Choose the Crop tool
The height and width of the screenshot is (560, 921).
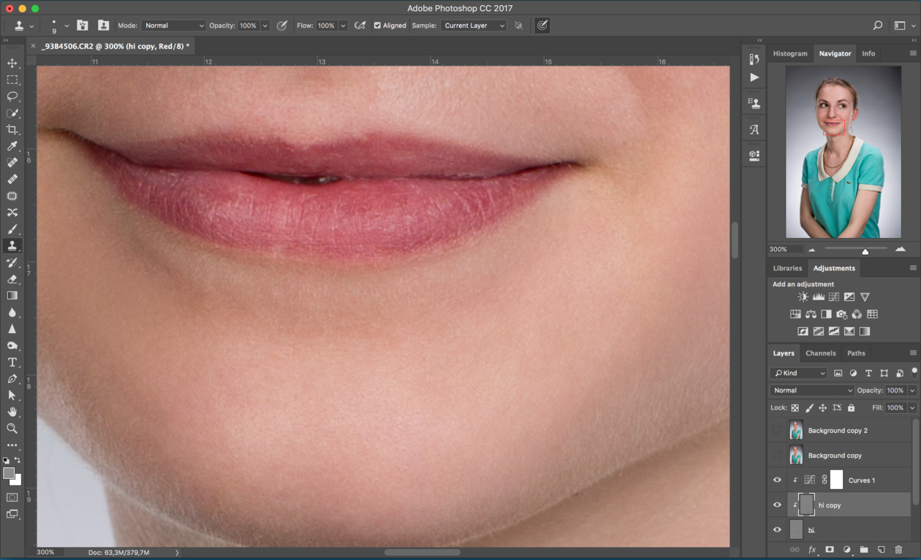point(12,130)
